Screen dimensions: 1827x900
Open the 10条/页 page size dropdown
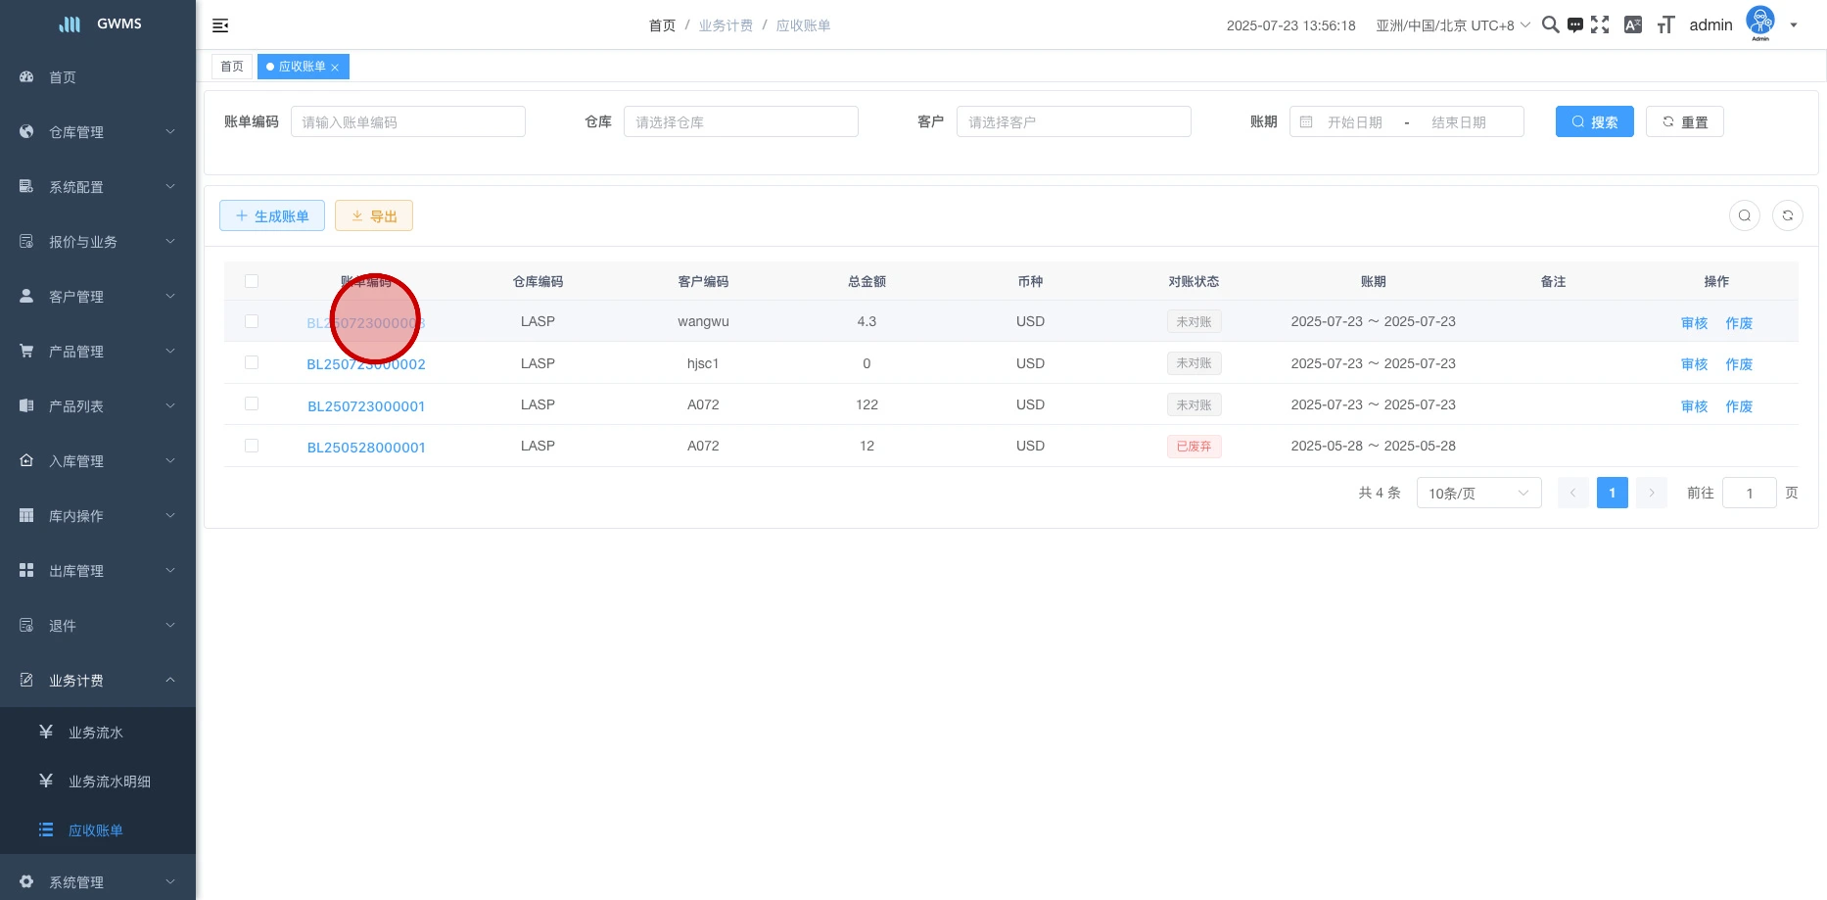(1477, 493)
